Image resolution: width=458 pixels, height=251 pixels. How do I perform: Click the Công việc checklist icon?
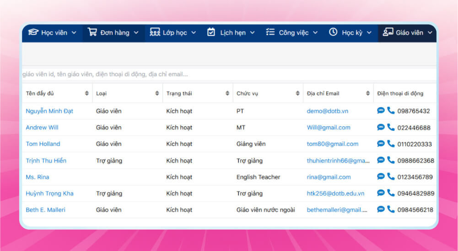(270, 32)
